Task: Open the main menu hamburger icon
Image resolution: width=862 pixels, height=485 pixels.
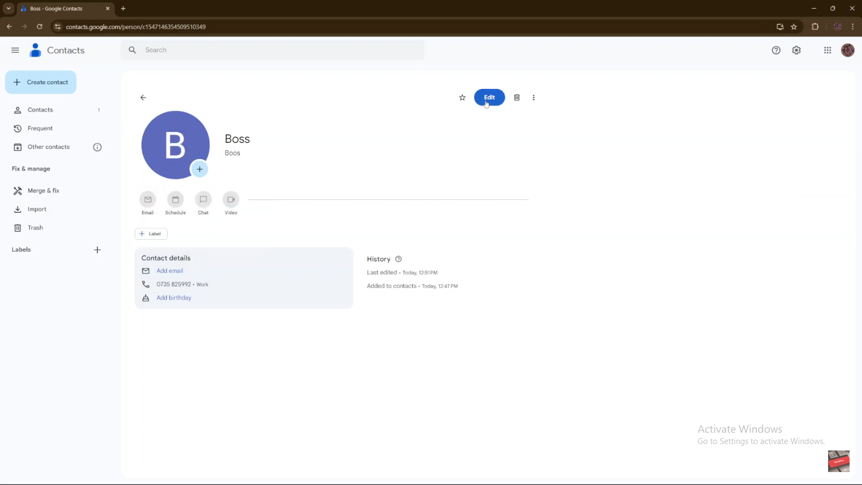Action: (x=15, y=50)
